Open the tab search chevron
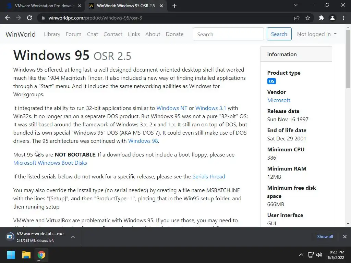The height and width of the screenshot is (263, 351). 296,5
